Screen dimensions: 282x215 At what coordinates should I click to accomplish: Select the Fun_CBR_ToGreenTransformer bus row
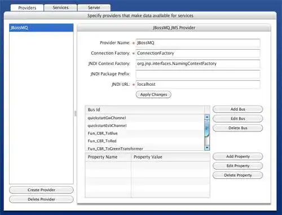click(x=145, y=148)
